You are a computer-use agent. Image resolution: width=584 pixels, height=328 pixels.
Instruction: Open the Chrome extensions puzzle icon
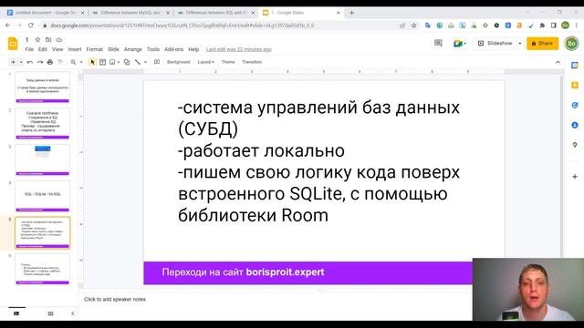[542, 26]
